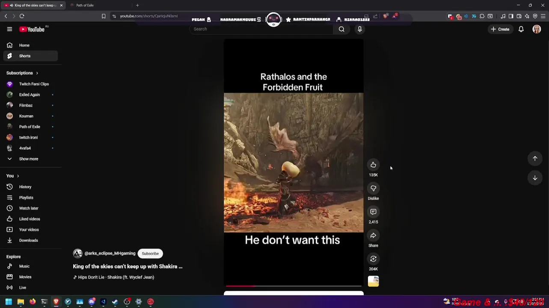Launch Firefox from the taskbar
549x308 pixels.
pos(33,302)
